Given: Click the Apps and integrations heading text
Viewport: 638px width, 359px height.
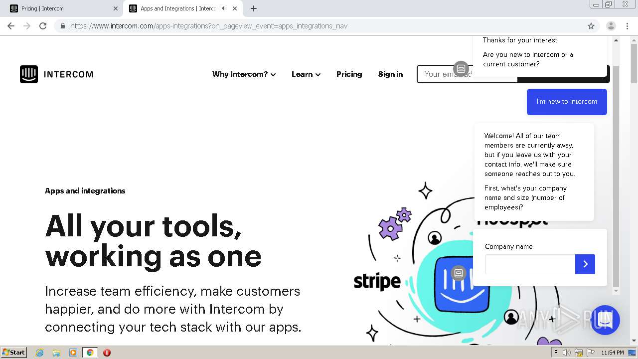Looking at the screenshot, I should coord(85,191).
